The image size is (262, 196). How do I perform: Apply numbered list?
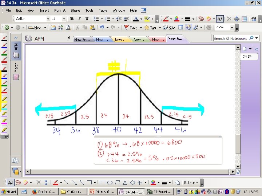click(108, 19)
